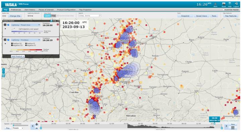
Task: Click the Positive CG legend entry
Action: click(x=17, y=43)
